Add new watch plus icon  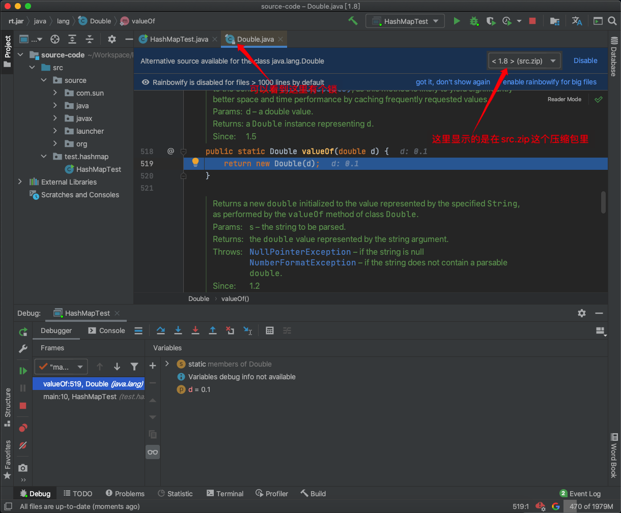pyautogui.click(x=152, y=366)
